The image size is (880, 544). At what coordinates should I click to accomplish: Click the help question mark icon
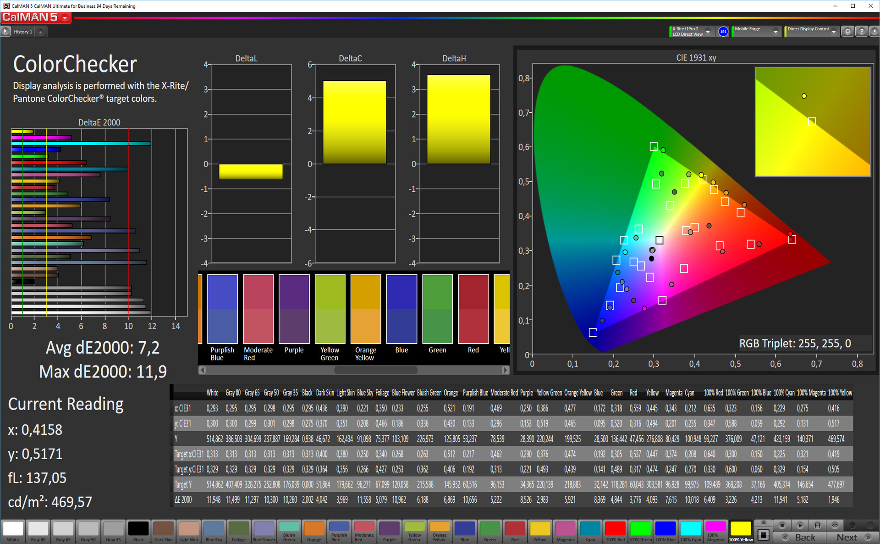pos(862,31)
